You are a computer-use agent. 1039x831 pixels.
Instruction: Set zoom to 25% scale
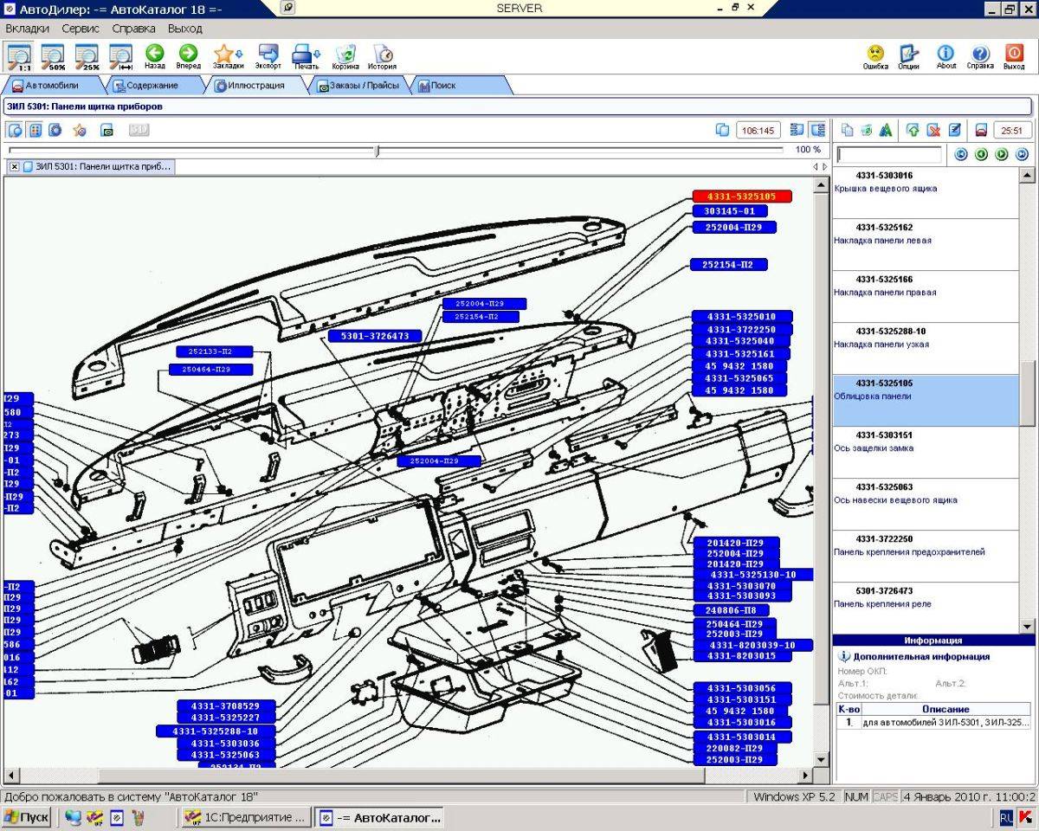[x=87, y=56]
